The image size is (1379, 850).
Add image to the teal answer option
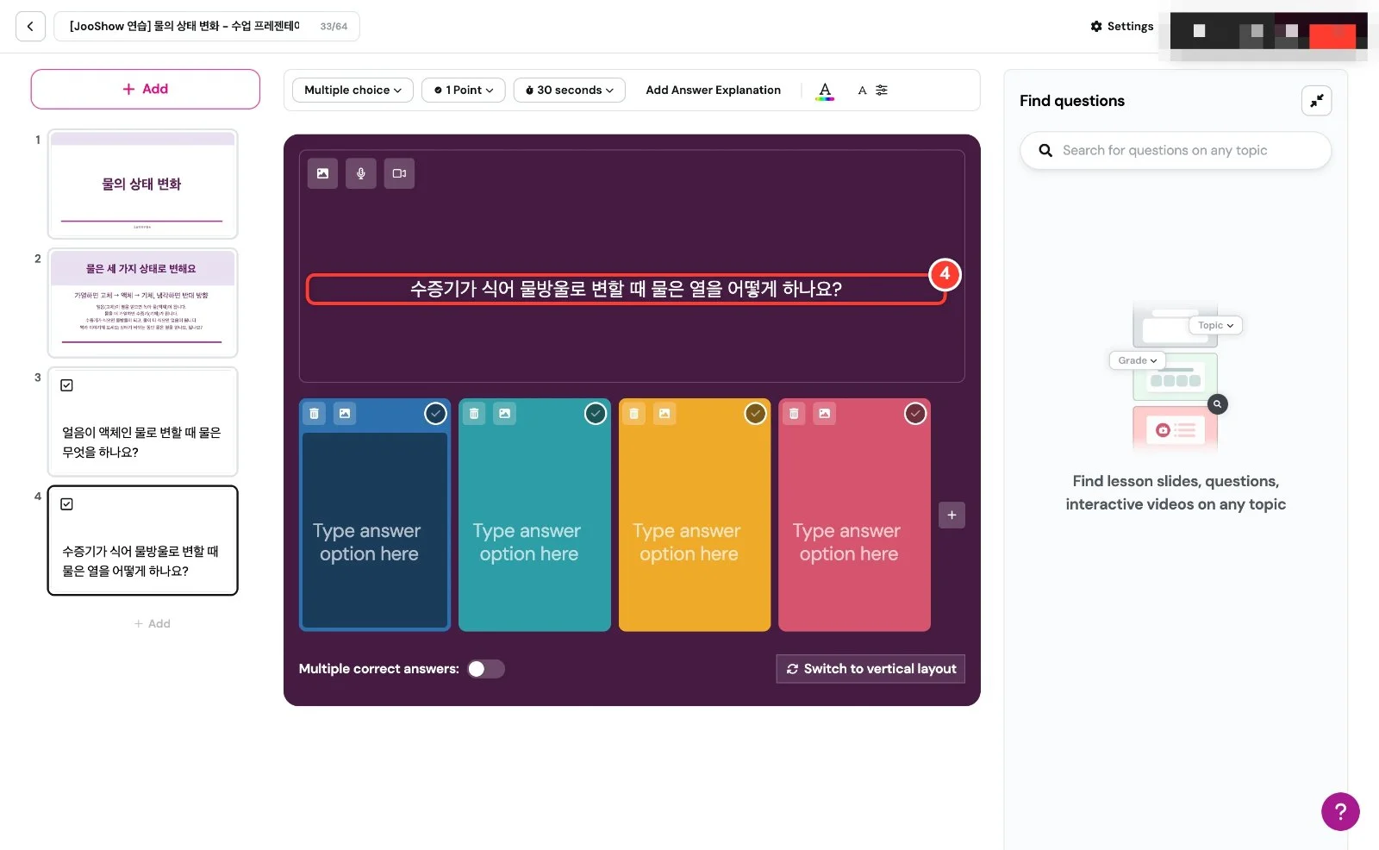tap(505, 414)
